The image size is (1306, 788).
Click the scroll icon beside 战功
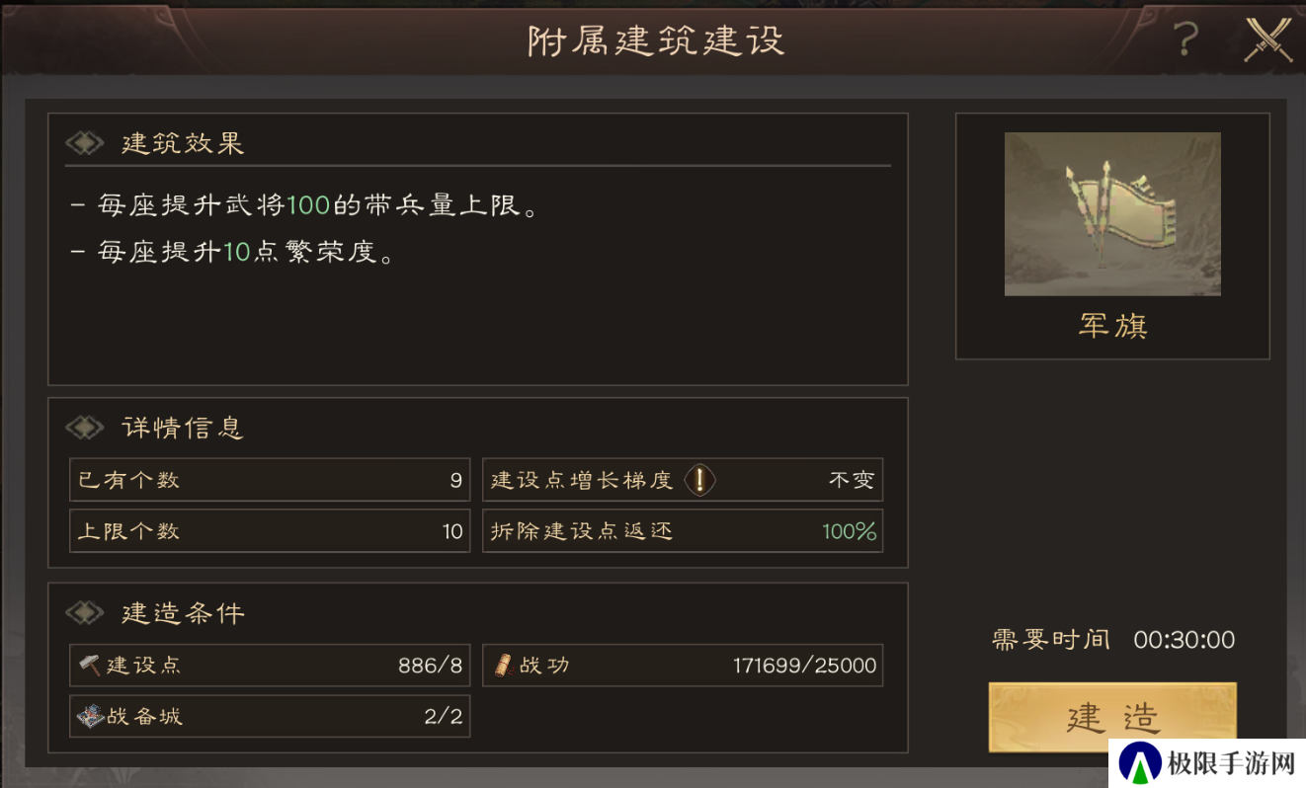[x=504, y=666]
